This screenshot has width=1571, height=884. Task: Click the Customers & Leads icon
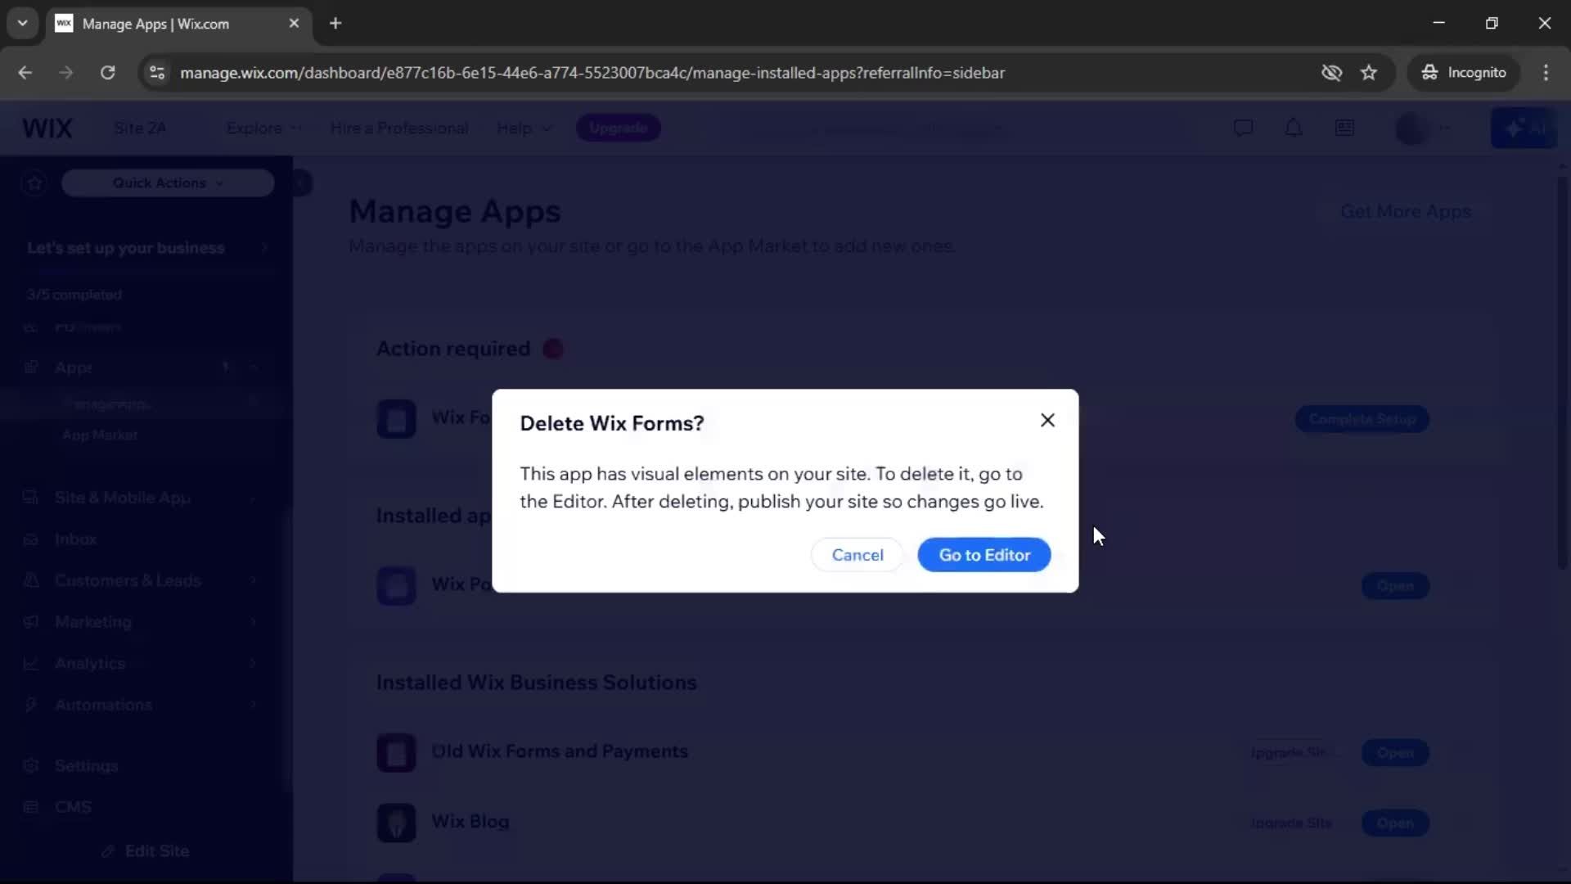click(x=31, y=580)
